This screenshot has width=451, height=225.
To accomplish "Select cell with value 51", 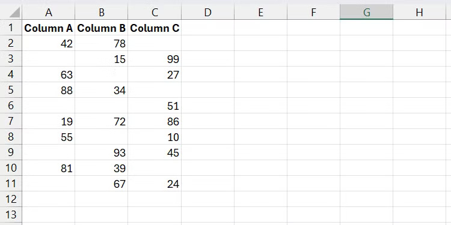I will [155, 106].
